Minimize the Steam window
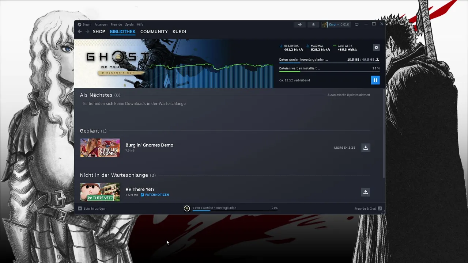The image size is (468, 263). point(366,24)
